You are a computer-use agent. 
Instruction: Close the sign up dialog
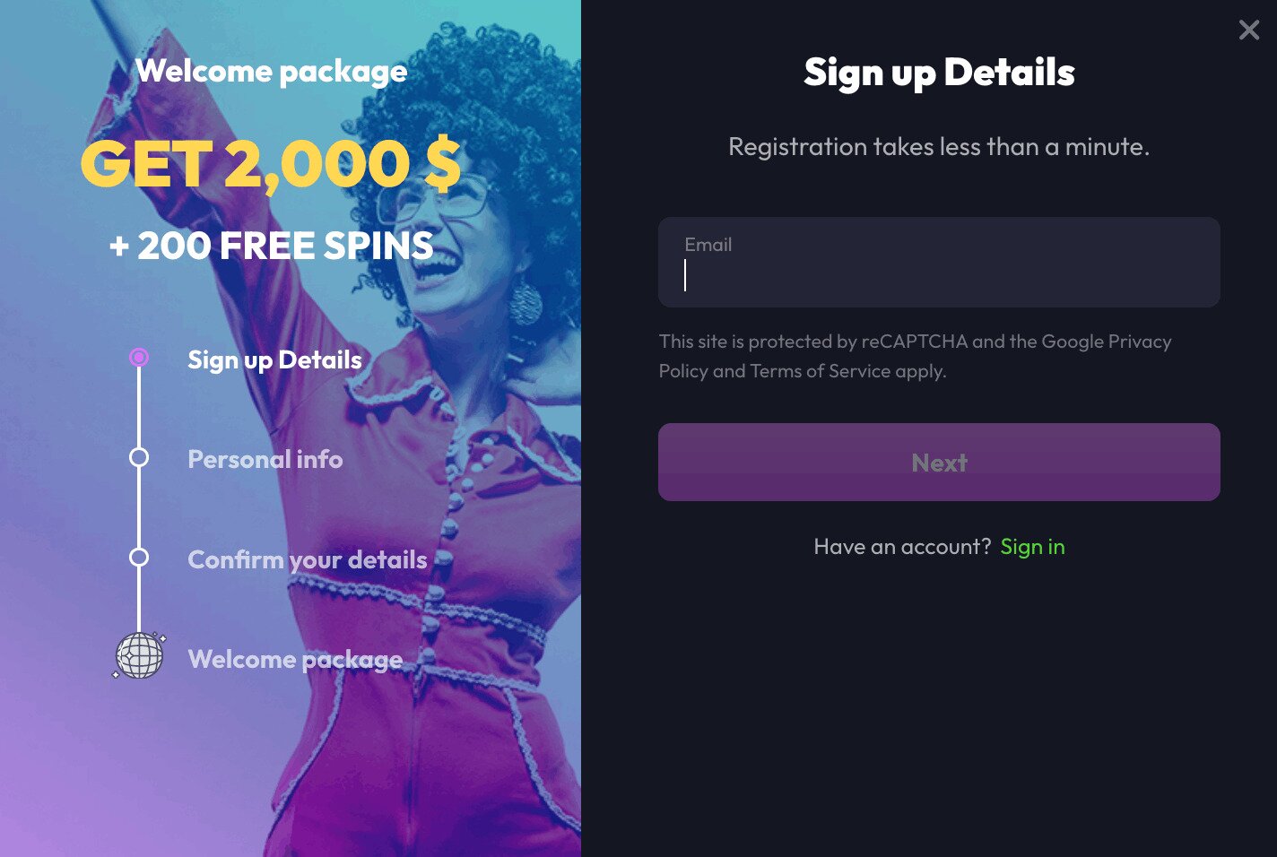point(1248,30)
